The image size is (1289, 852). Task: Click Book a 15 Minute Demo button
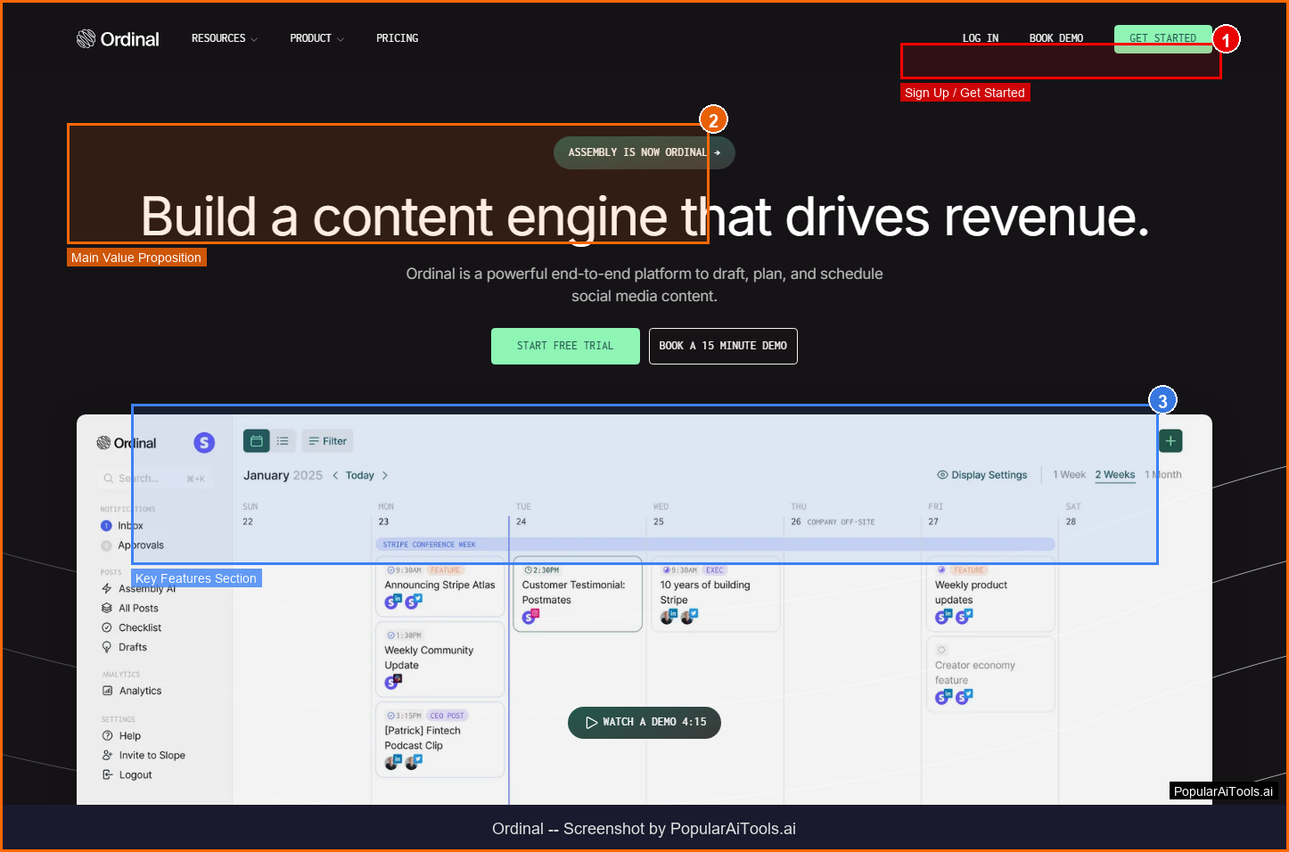pyautogui.click(x=723, y=346)
